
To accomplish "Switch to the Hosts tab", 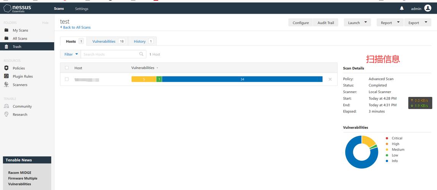I will [73, 41].
